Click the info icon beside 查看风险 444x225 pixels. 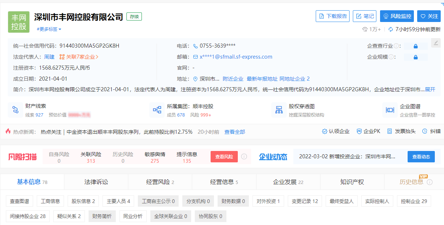pyautogui.click(x=244, y=157)
